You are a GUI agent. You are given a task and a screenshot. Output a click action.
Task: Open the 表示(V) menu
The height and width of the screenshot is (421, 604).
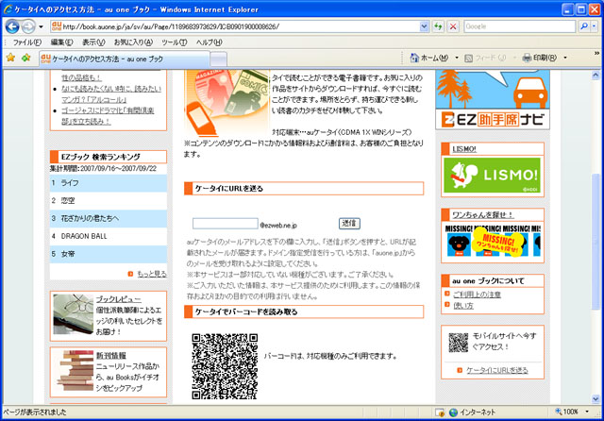coord(93,42)
